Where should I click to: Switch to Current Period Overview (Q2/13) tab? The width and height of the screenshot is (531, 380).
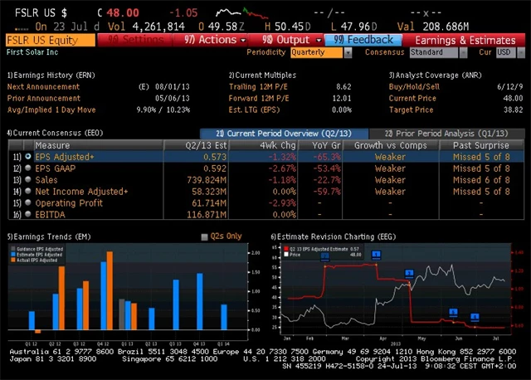pos(278,133)
